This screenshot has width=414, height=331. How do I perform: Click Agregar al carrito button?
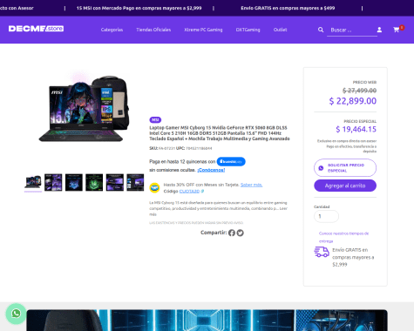pos(345,186)
